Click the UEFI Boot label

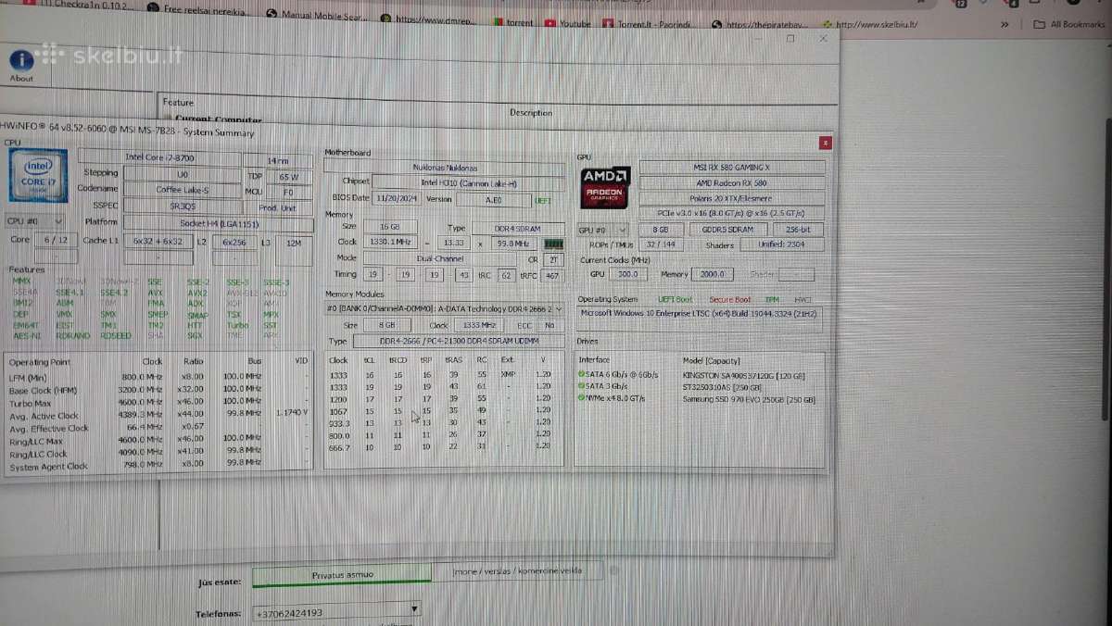pyautogui.click(x=675, y=300)
